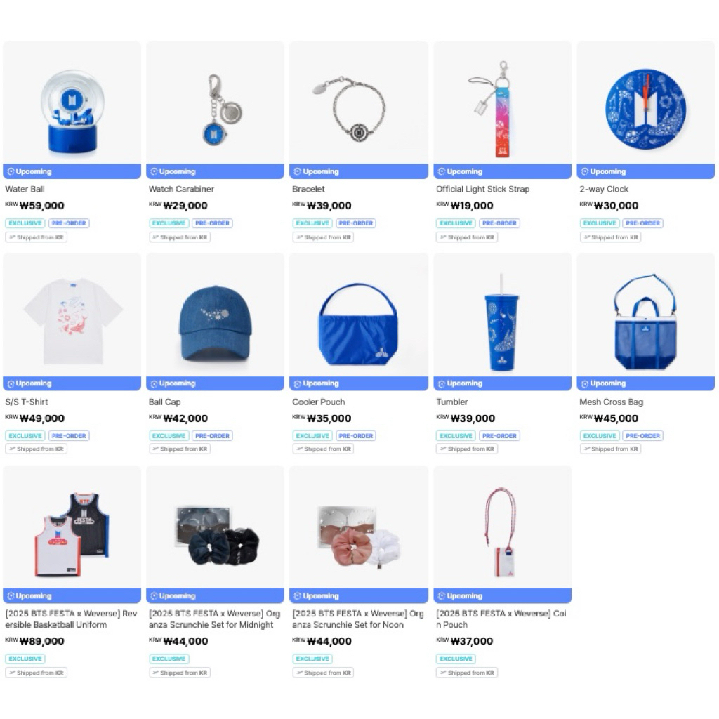
Task: Open the Tumbler product image
Action: point(503,315)
